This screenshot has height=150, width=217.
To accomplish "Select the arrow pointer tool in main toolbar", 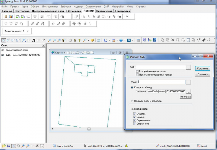I will click(4, 40).
